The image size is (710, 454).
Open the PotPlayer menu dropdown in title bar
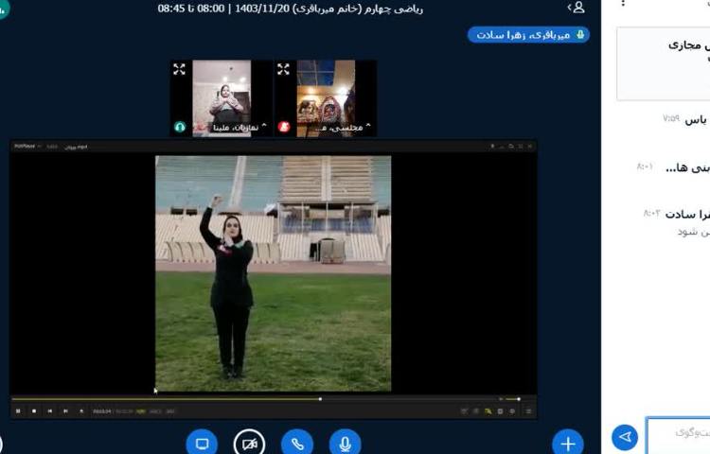(27, 146)
